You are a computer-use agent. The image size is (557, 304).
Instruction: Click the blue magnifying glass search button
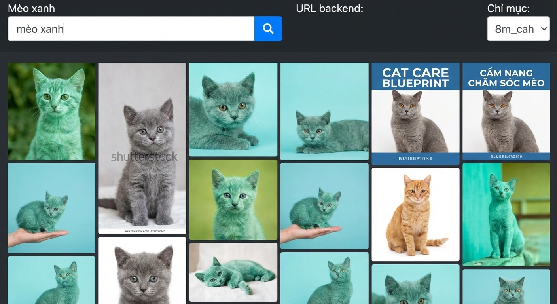268,28
